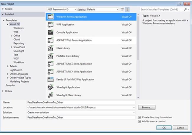Expand the SharePoint tree node
192x135 pixels.
pos(12,47)
